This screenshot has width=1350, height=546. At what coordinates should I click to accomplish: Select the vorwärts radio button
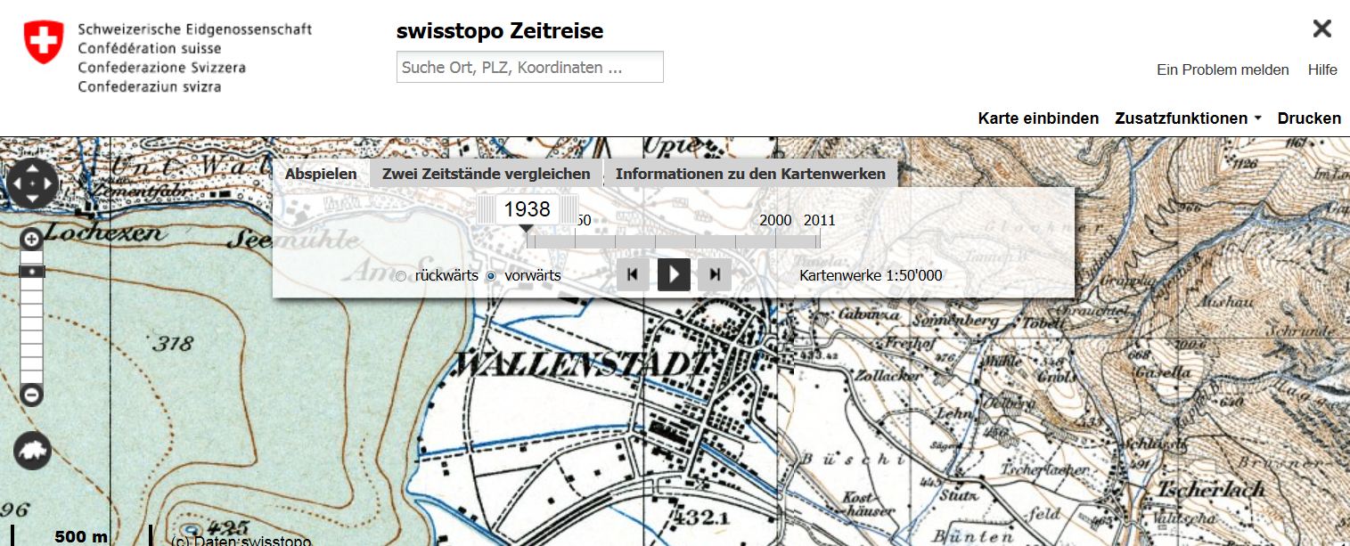tap(491, 276)
